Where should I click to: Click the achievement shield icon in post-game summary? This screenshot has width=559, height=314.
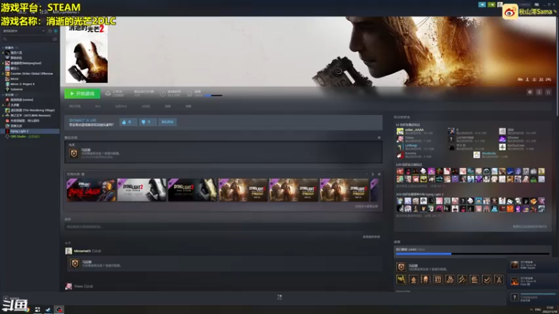pos(74,153)
